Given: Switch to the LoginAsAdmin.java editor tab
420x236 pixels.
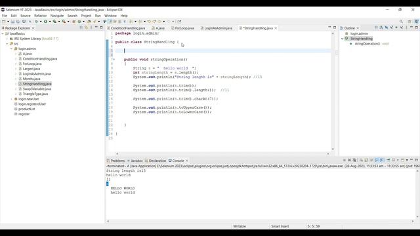Looking at the screenshot, I should click(217, 28).
